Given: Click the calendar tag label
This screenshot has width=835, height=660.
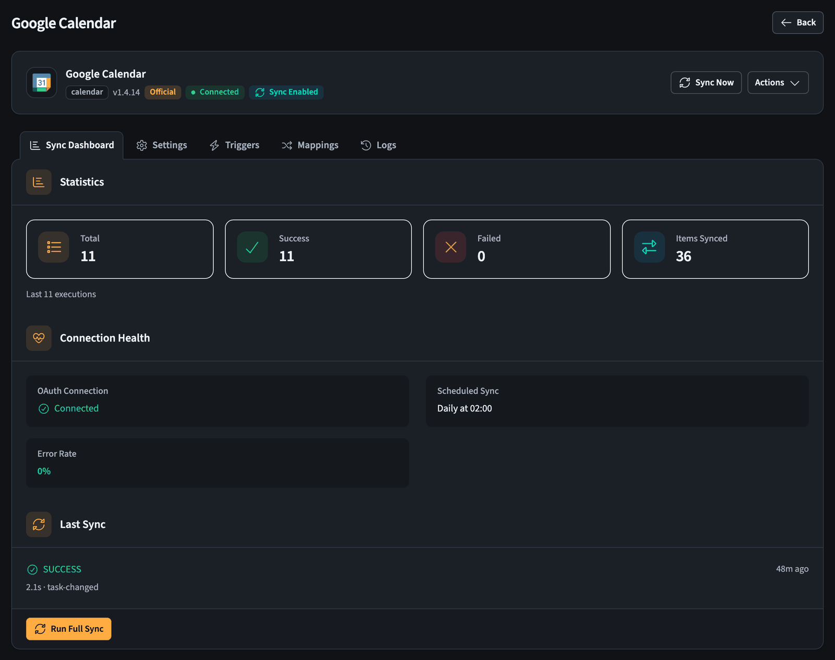Looking at the screenshot, I should (87, 92).
